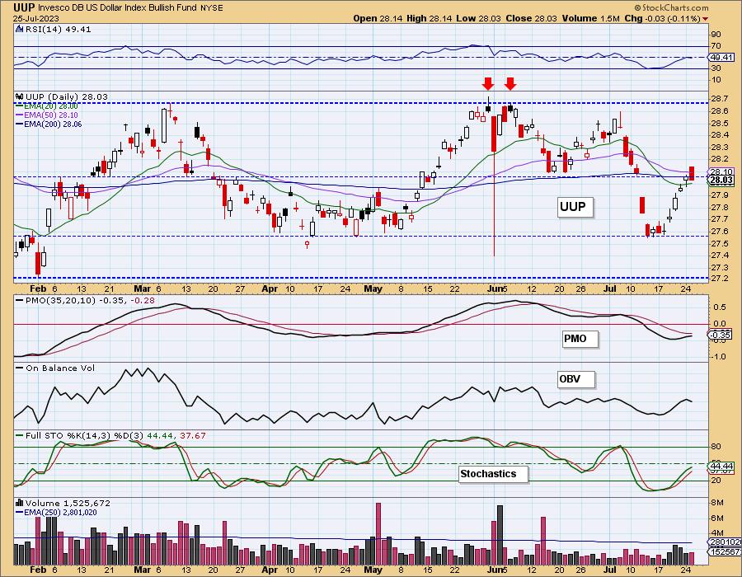This screenshot has height=577, width=742.
Task: Click the EMA(200) 28.06 legend entry
Action: tap(53, 124)
